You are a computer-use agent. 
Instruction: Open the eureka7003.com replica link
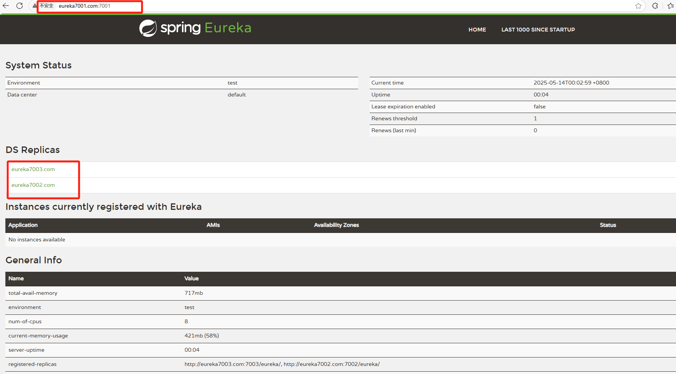[33, 169]
